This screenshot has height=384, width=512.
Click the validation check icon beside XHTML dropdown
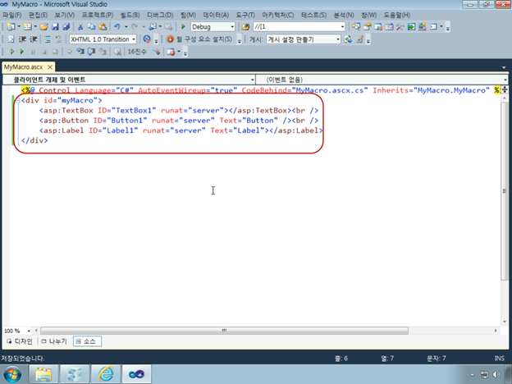[x=147, y=39]
